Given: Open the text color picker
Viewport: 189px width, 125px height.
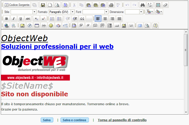Looking at the screenshot, I should pos(150,12).
